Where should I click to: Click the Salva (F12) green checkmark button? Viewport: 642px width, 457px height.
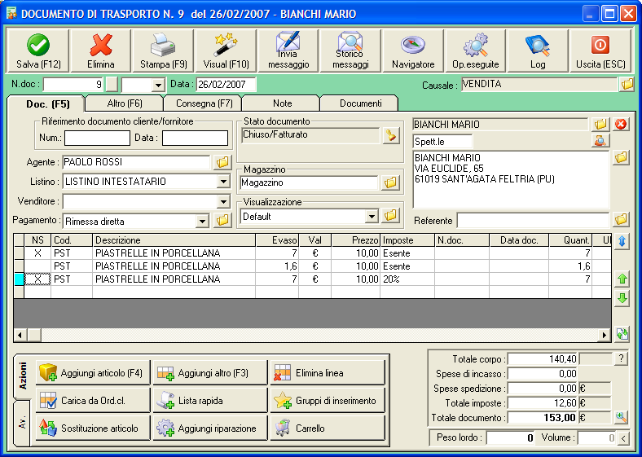click(38, 51)
